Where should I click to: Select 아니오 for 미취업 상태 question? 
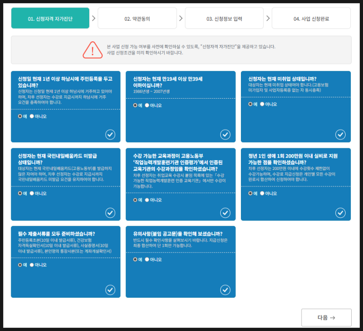click(x=262, y=104)
